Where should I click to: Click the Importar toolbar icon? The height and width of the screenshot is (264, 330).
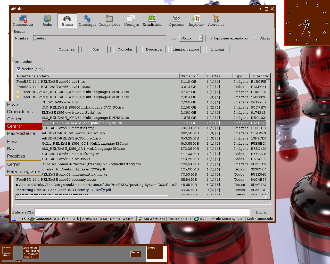point(196,21)
